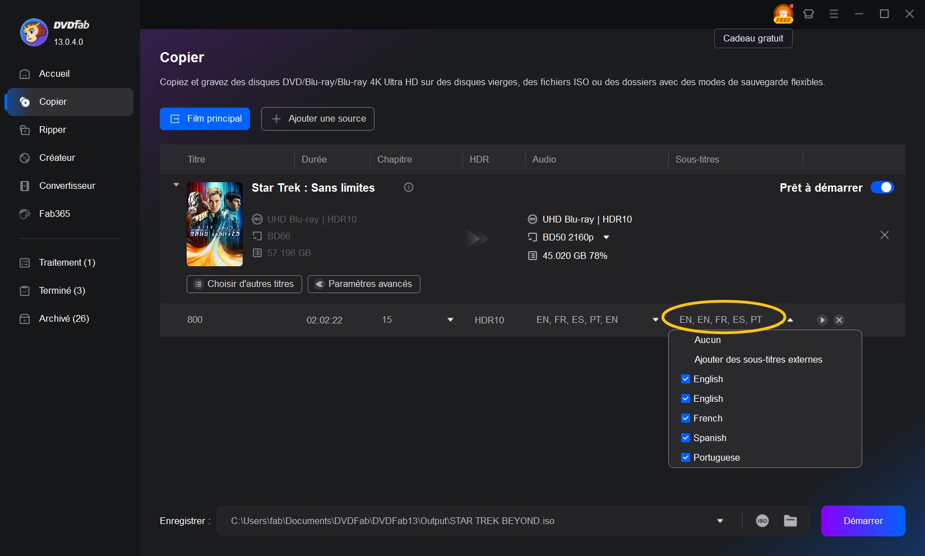Select Ajouter des sous-titres externes
Screen dimensions: 925x556
tap(758, 359)
